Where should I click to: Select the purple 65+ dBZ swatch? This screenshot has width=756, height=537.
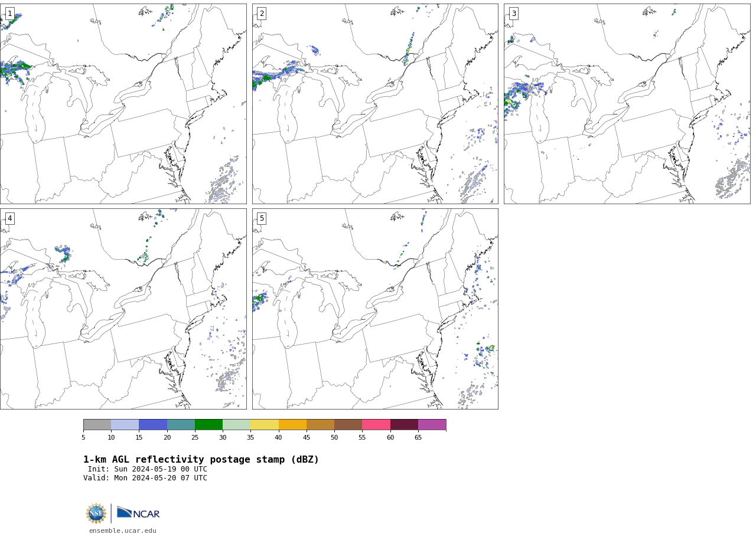tap(432, 425)
